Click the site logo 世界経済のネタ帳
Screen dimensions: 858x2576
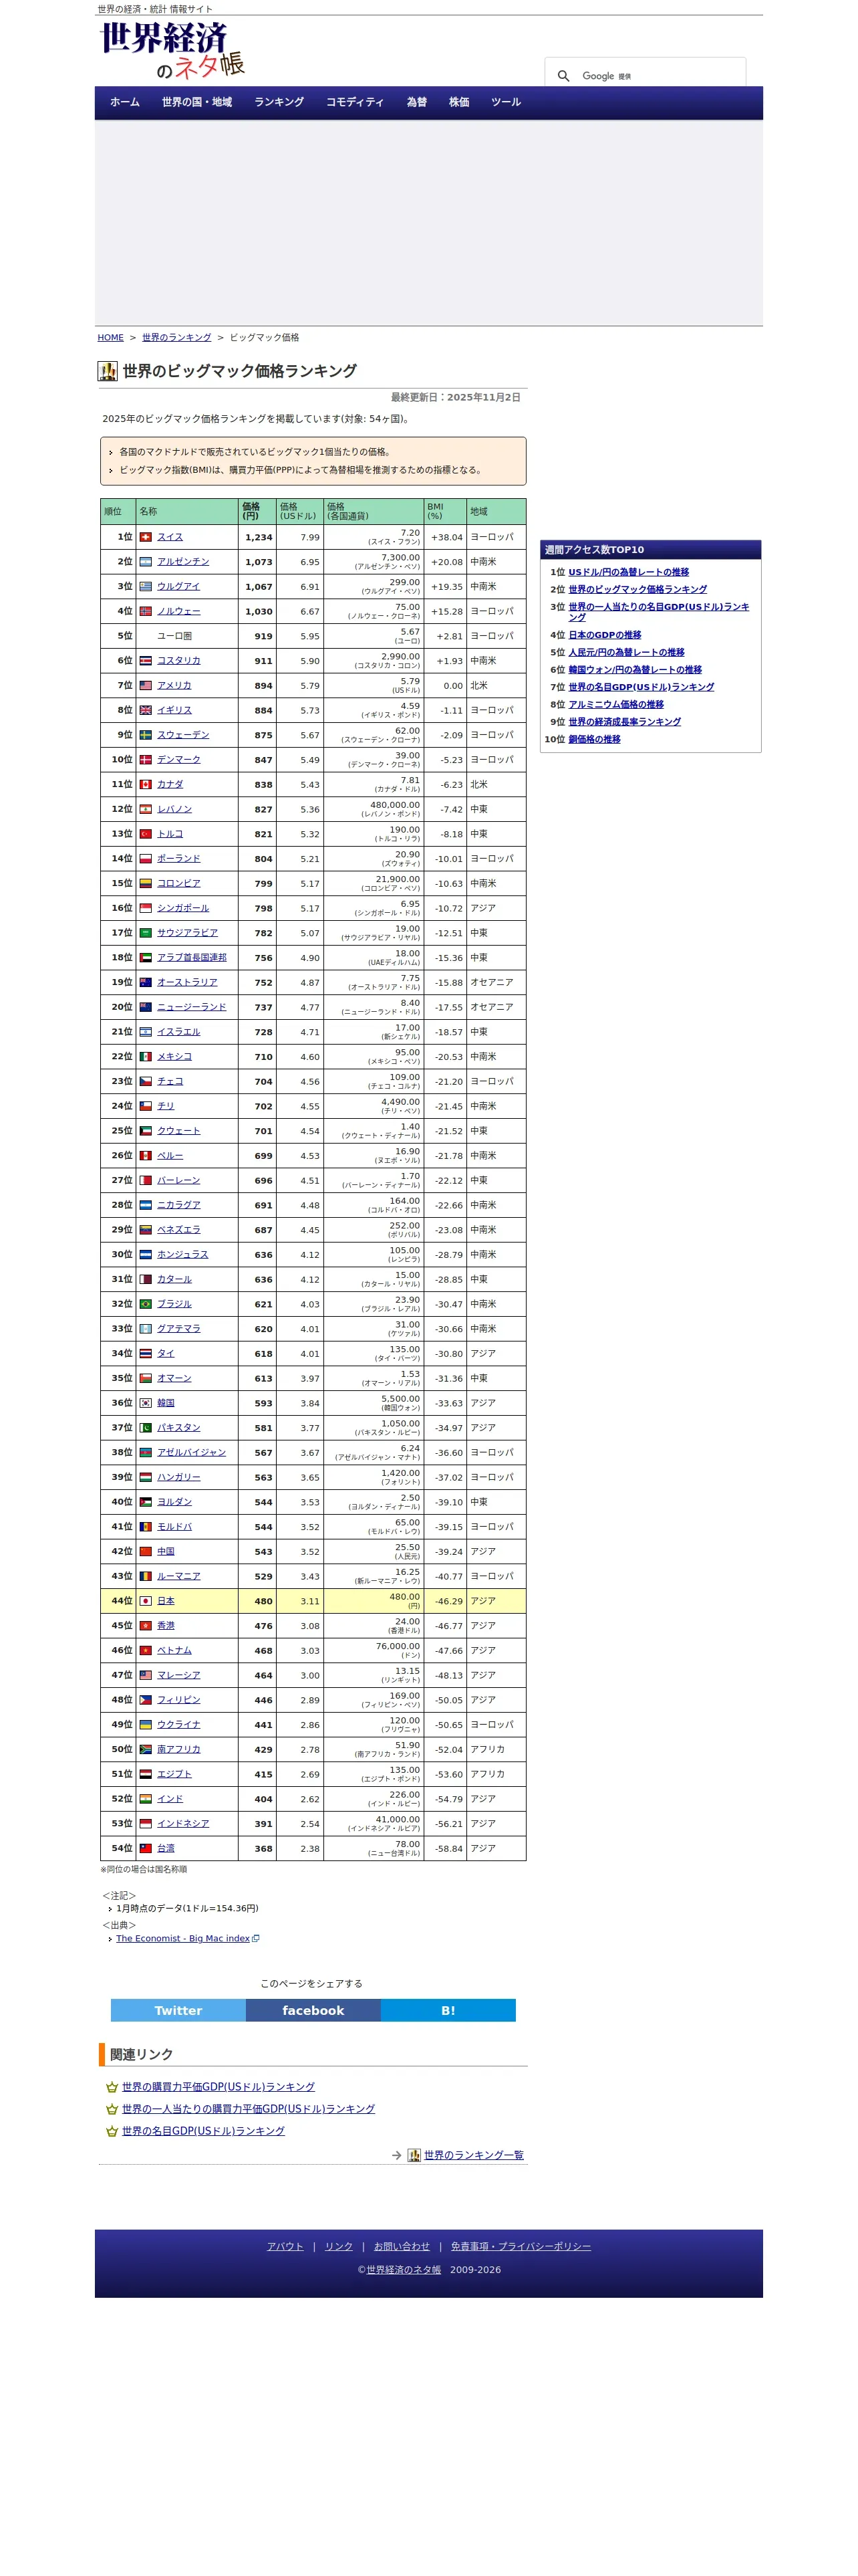pyautogui.click(x=173, y=51)
